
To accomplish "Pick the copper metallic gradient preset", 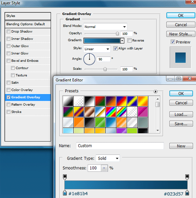I will (89, 112).
